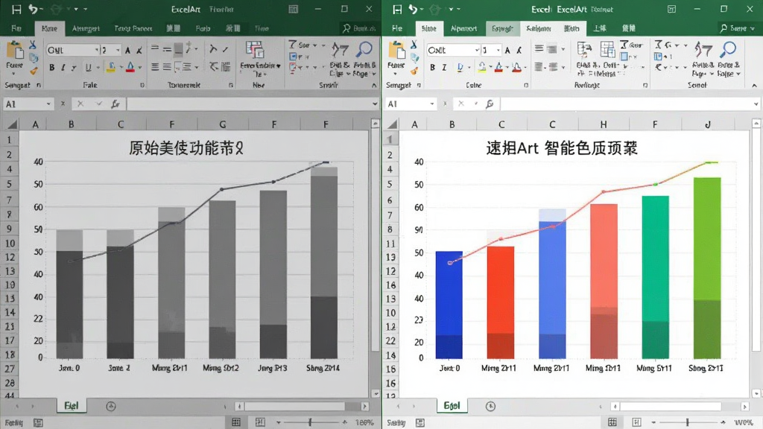Select left window sheet tab Fiel
The image size is (763, 429).
point(71,406)
